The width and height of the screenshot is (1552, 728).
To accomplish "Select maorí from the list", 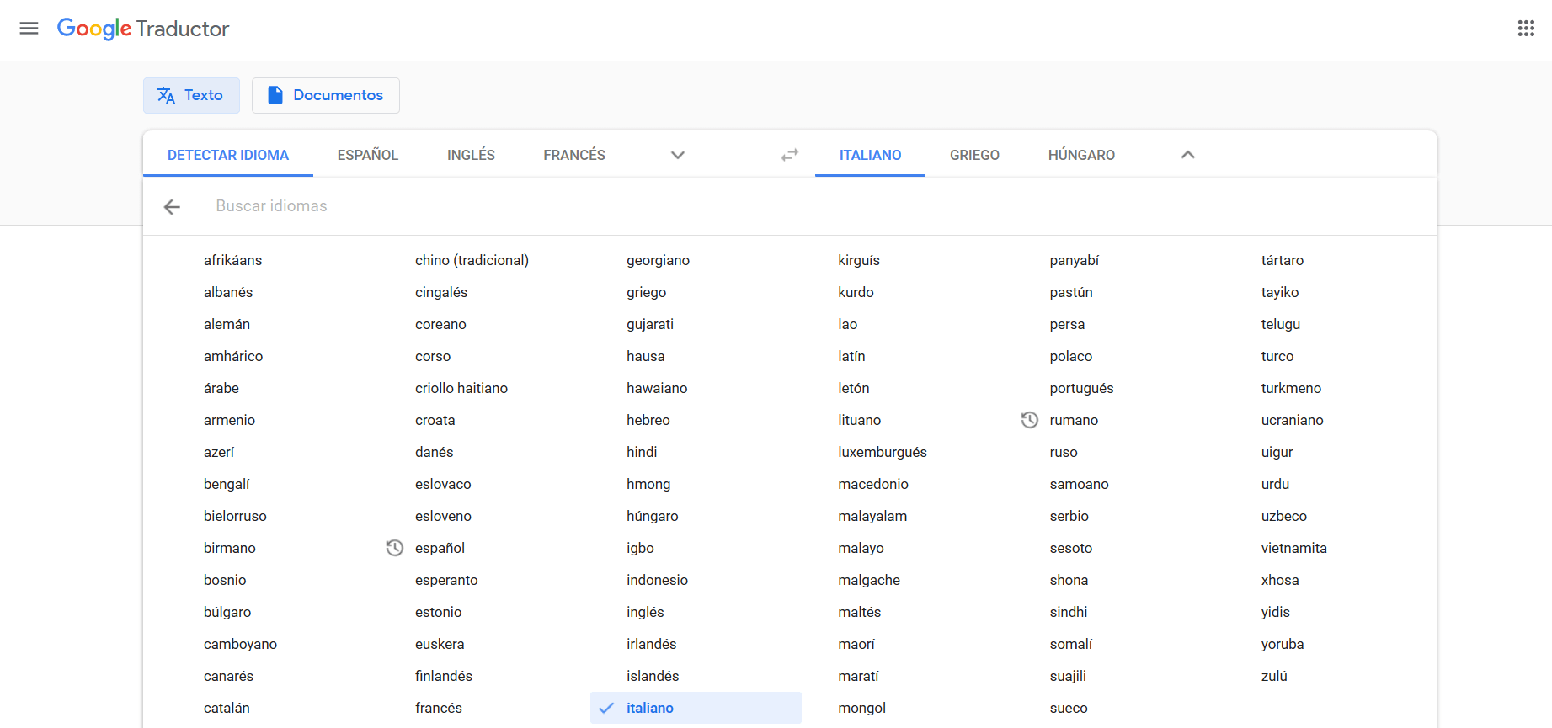I will (x=856, y=644).
